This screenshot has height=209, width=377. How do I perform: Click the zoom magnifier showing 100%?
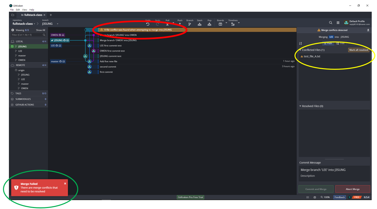point(322,197)
